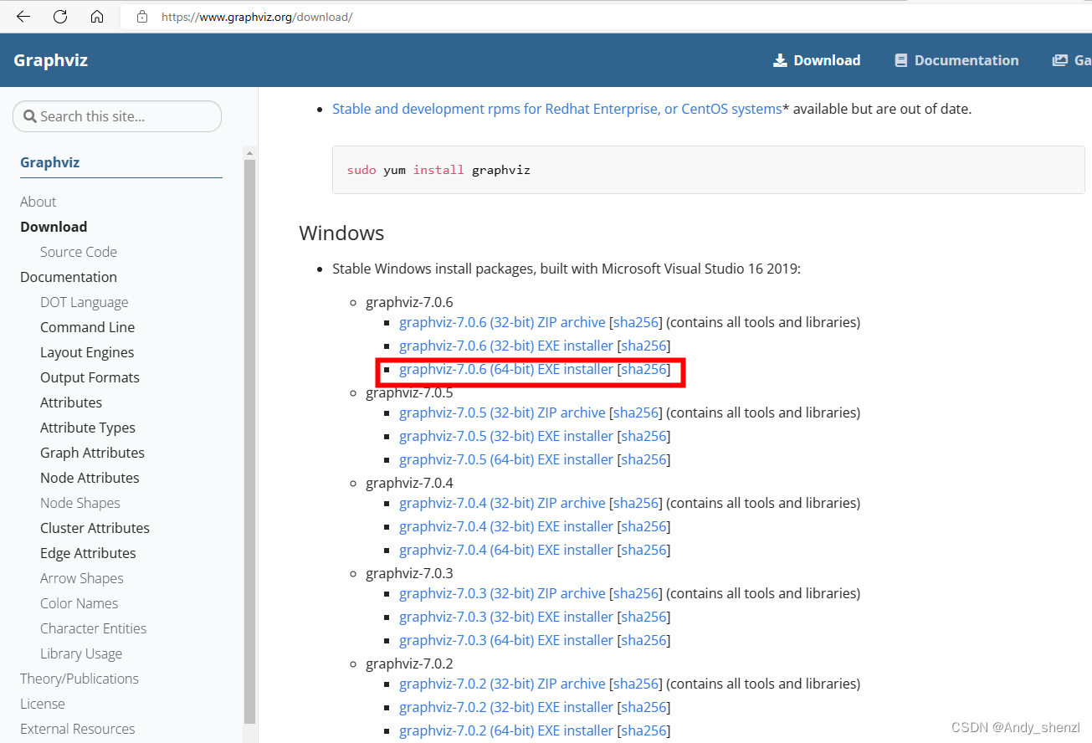Download graphviz-7.0.2 (32-bit) EXE installer
The image size is (1092, 743).
506,707
